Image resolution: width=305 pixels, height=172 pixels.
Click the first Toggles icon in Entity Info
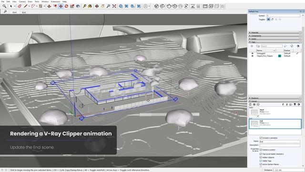[268, 19]
